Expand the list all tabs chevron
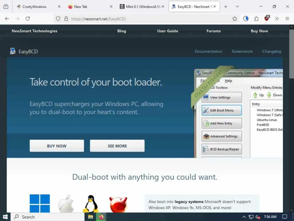Image resolution: width=294 pixels, height=221 pixels. click(x=237, y=7)
